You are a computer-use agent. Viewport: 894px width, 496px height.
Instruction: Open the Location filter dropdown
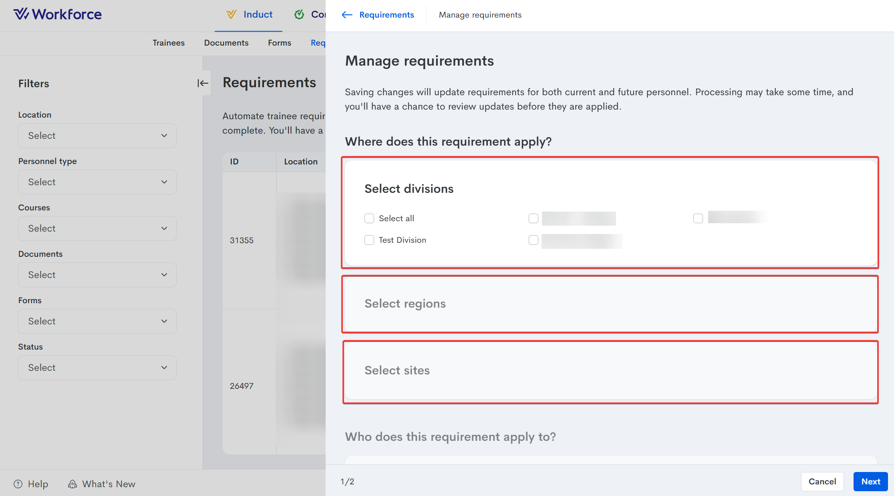(x=97, y=136)
